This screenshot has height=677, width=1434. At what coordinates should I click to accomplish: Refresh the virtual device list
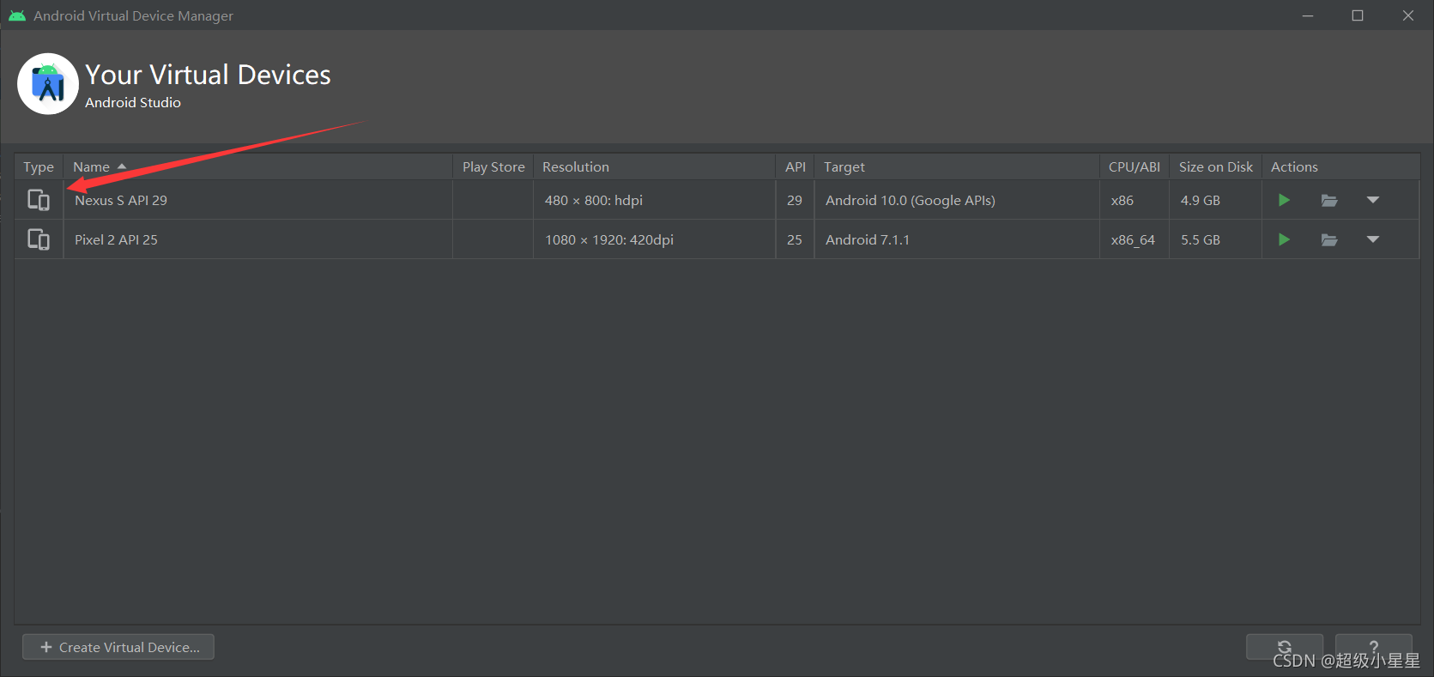[x=1284, y=647]
